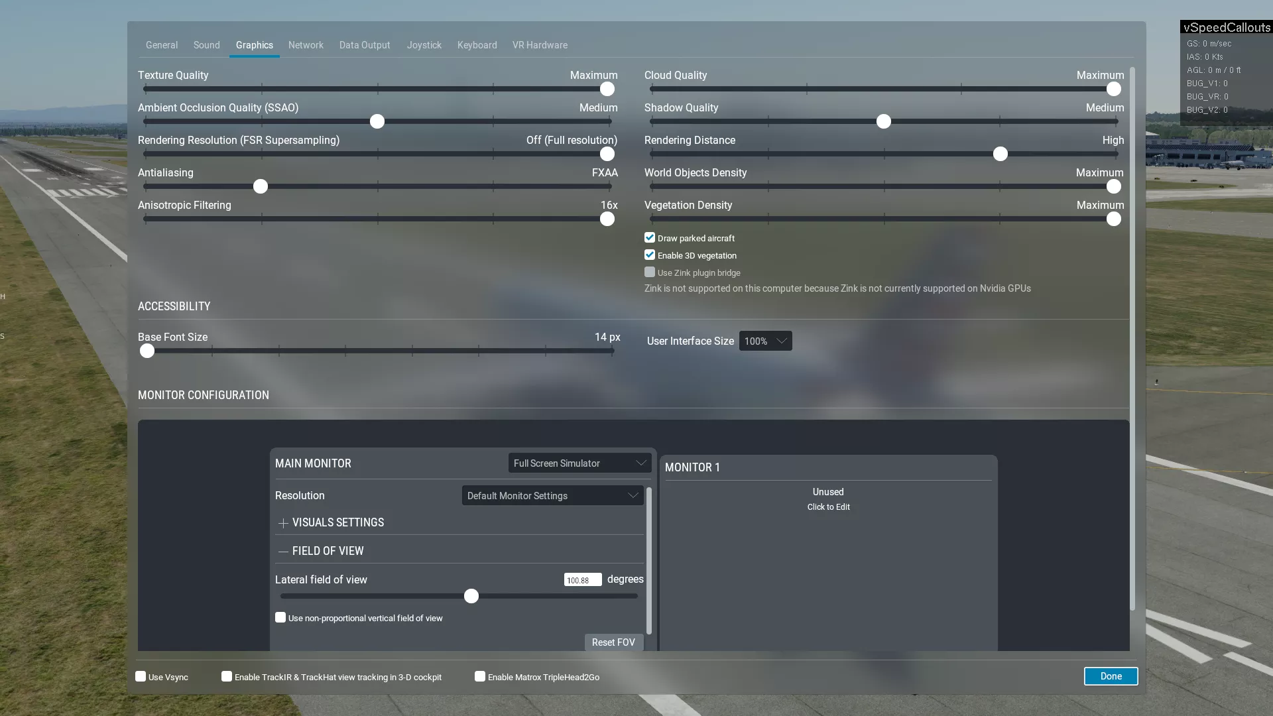Expand the VISUALS SETTINGS section
This screenshot has height=716, width=1273.
[x=283, y=523]
